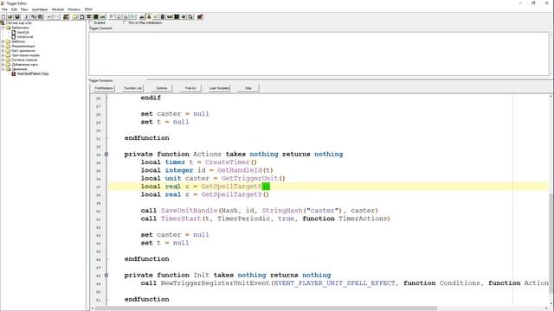The width and height of the screenshot is (554, 311).
Task: Expand the Шаблоны folder in tree
Action: (x=3, y=41)
